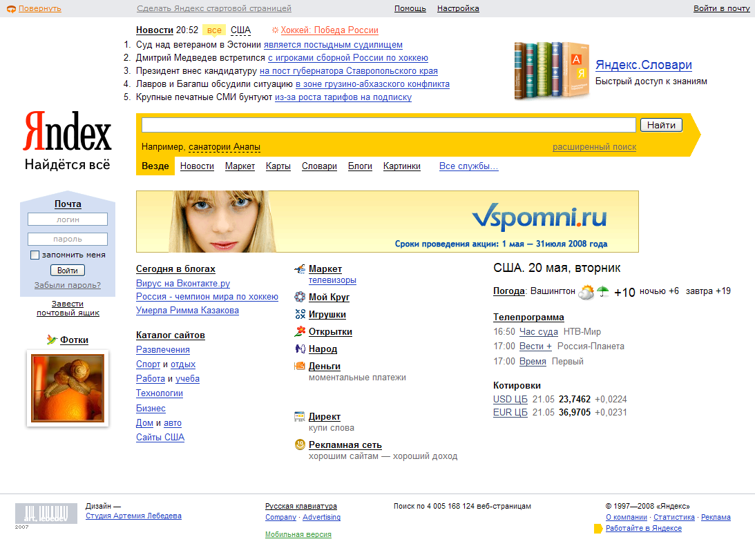Viewport: 755px width, 557px height.
Task: Click the санатории Анапы example query
Action: tap(224, 147)
